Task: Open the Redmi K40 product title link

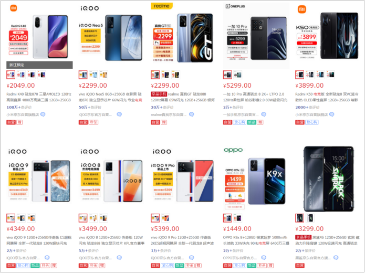Action: [x=39, y=97]
